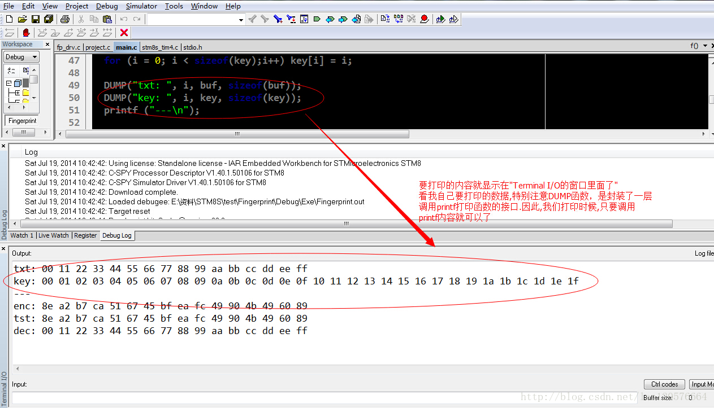Toggle breakpoint with red dot icon

coord(425,19)
